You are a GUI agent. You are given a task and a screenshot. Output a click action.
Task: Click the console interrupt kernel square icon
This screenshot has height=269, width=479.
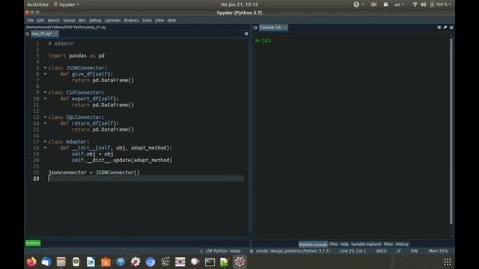pos(439,28)
